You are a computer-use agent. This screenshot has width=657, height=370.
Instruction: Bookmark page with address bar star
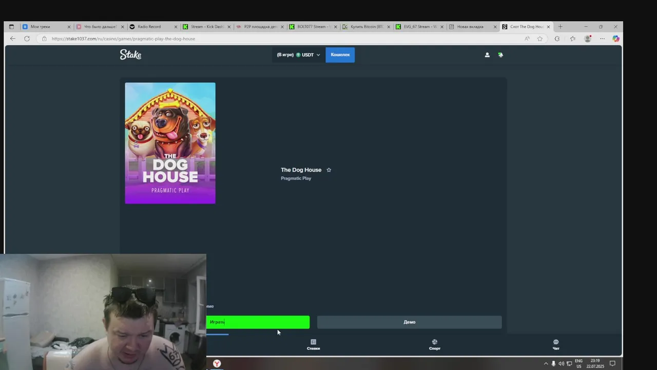(x=540, y=39)
